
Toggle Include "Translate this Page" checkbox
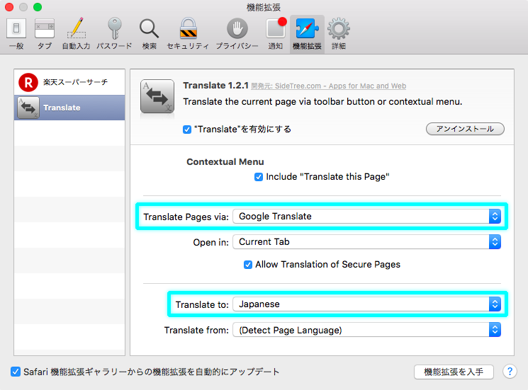click(x=259, y=177)
